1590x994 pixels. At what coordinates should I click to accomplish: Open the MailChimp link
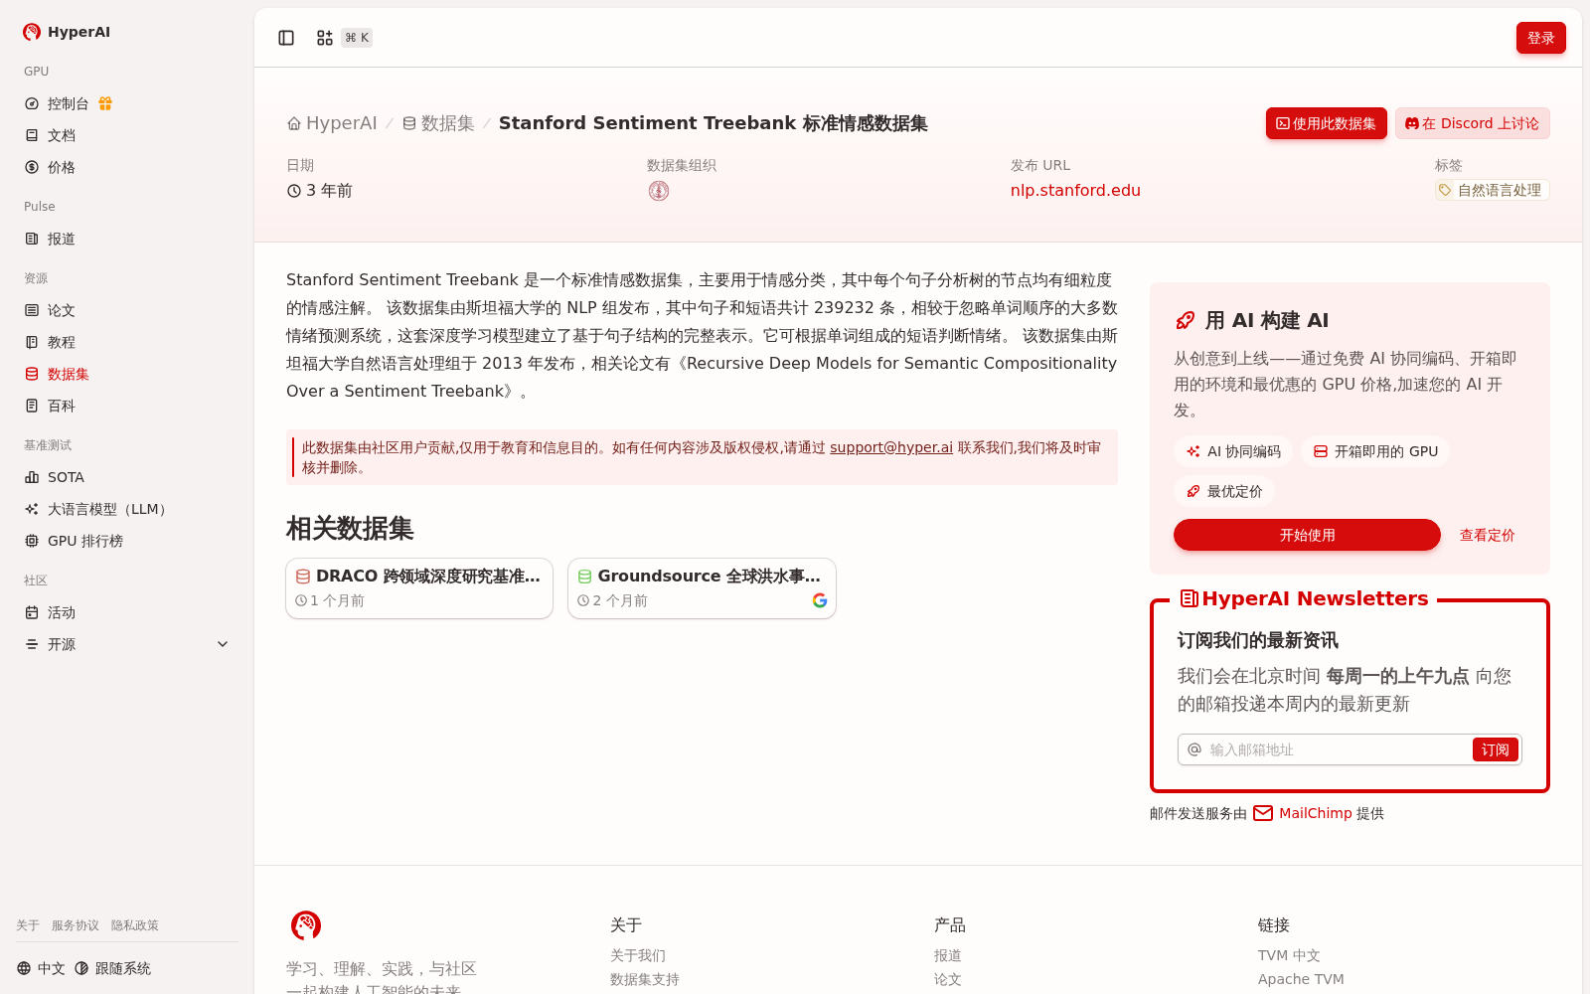pyautogui.click(x=1315, y=813)
